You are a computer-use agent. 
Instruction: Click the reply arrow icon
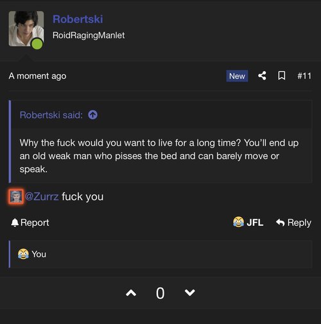click(281, 223)
